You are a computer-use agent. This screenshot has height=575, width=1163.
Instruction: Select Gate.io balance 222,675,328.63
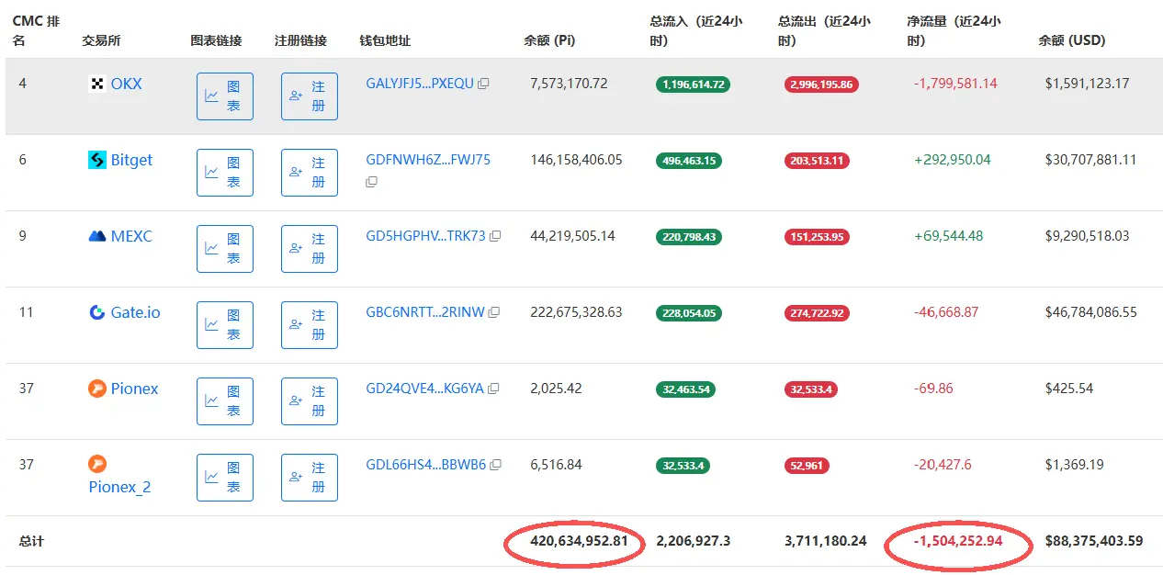(x=576, y=312)
